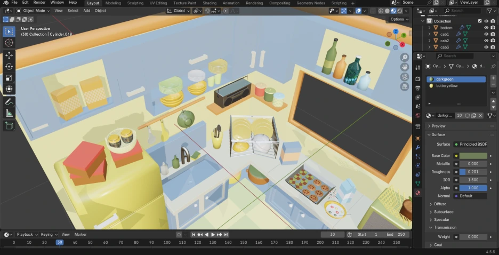Play the animation forward
Viewport: 499px width, 255px height.
[213, 235]
